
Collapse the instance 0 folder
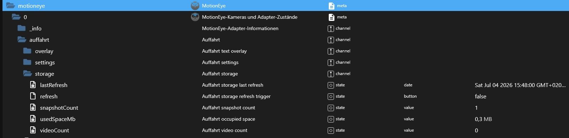click(16, 17)
